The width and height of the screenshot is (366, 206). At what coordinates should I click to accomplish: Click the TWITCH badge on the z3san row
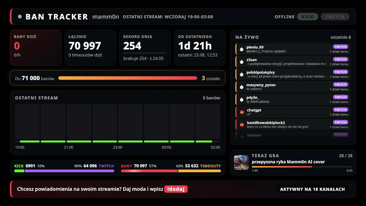(x=341, y=59)
